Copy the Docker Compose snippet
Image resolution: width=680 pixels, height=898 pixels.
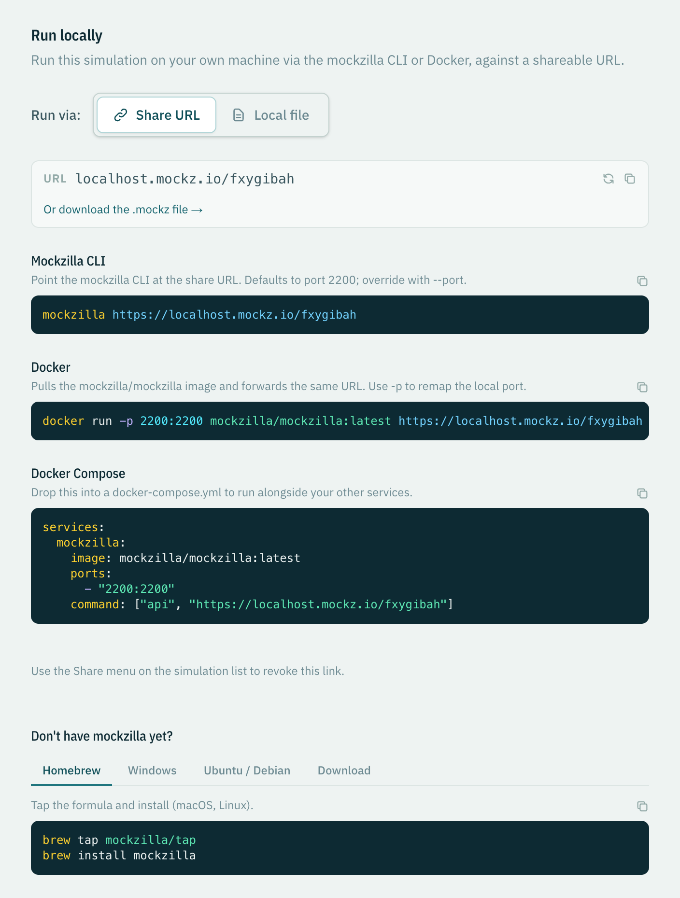point(642,493)
